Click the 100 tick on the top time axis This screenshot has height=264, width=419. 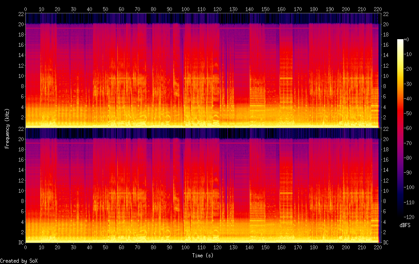[186, 9]
